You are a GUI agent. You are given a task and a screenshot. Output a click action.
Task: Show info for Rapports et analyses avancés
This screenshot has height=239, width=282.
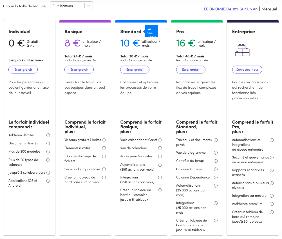[272, 170]
